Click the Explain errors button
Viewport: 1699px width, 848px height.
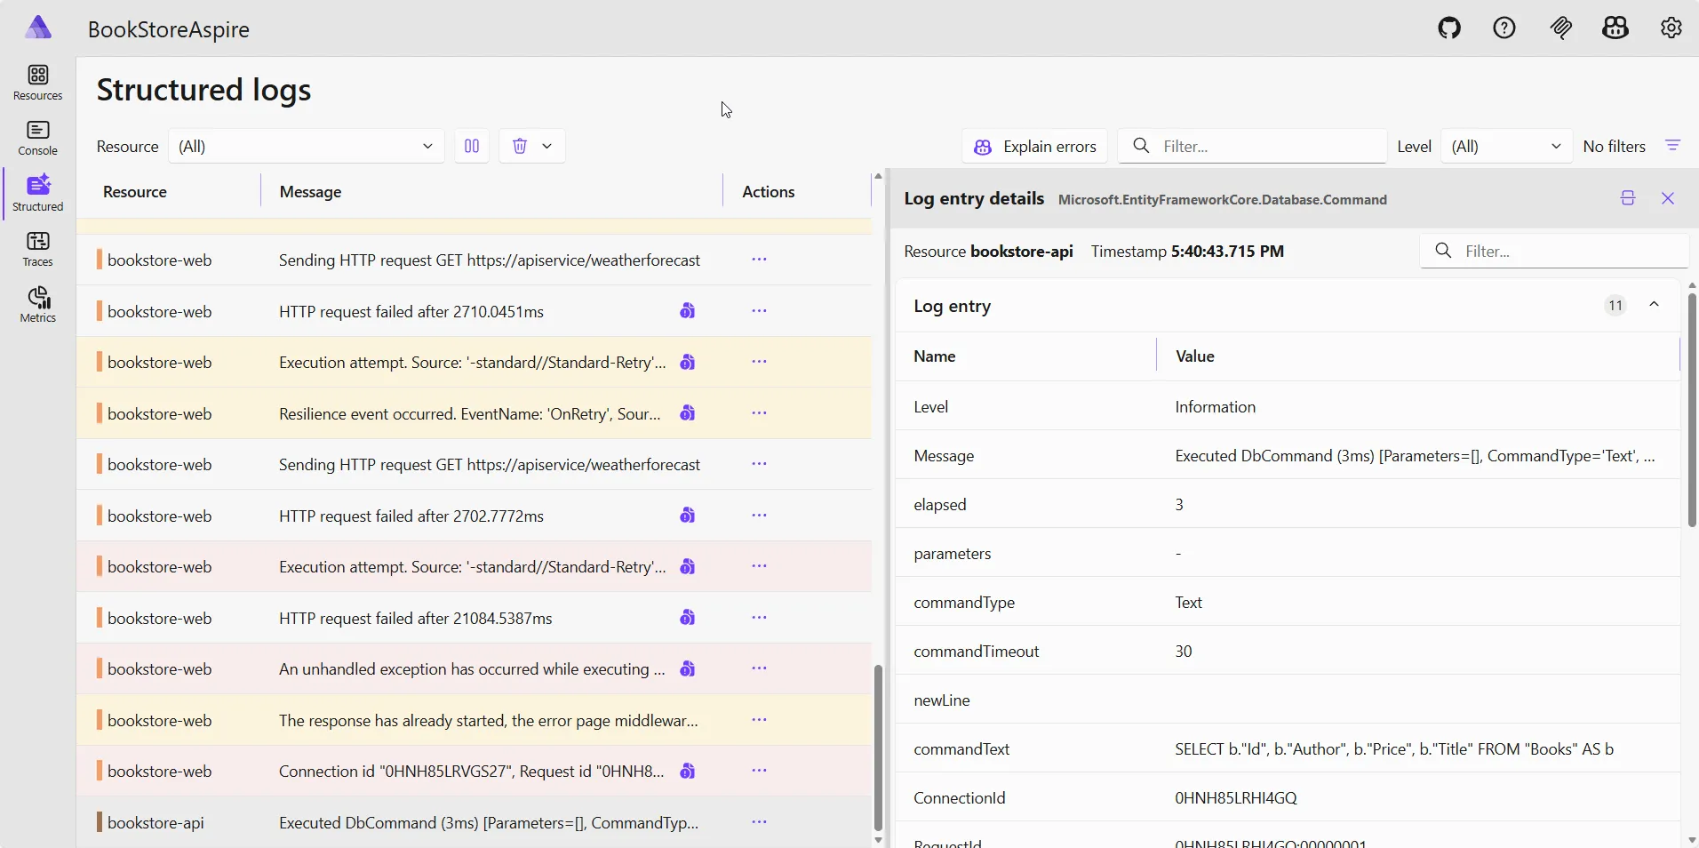click(x=1035, y=147)
